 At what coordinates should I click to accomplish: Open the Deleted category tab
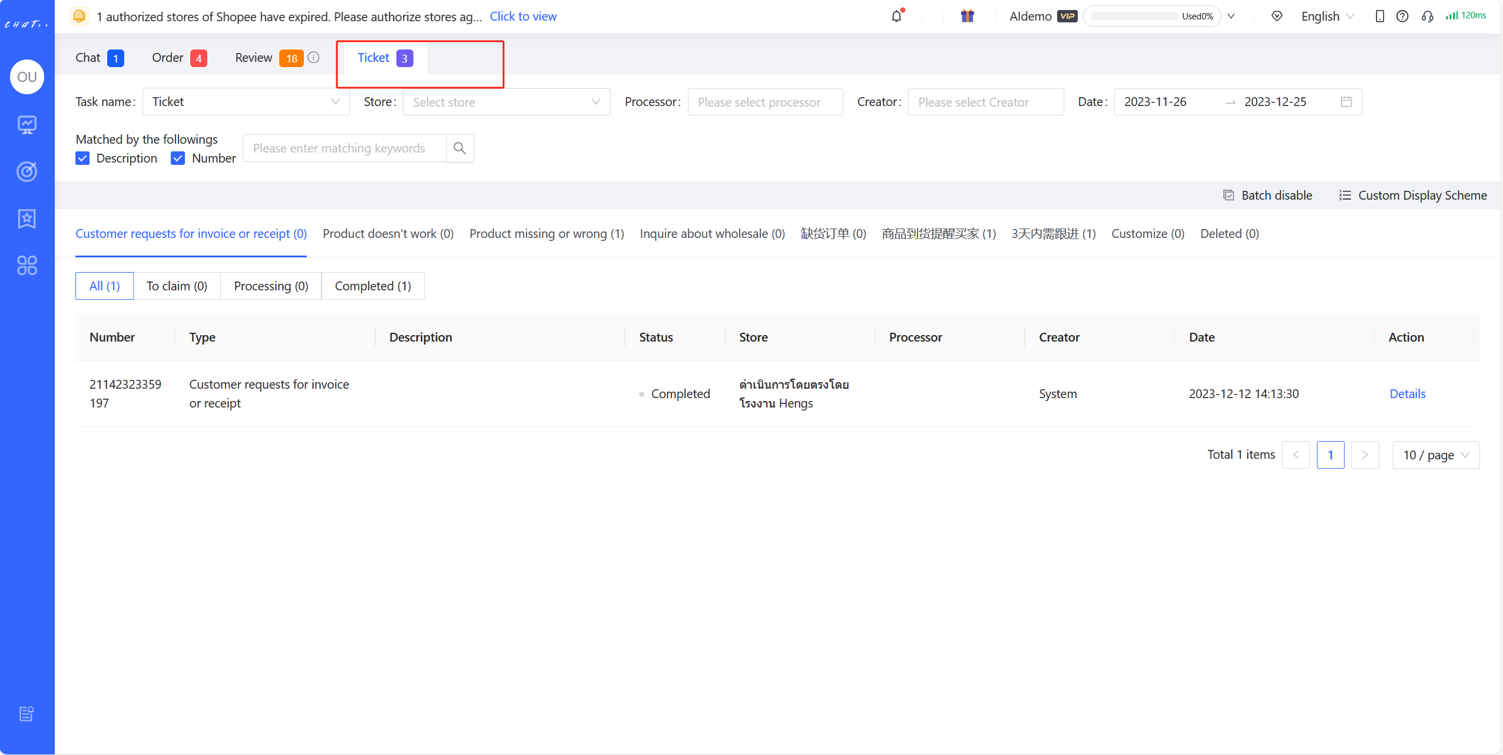click(x=1230, y=234)
